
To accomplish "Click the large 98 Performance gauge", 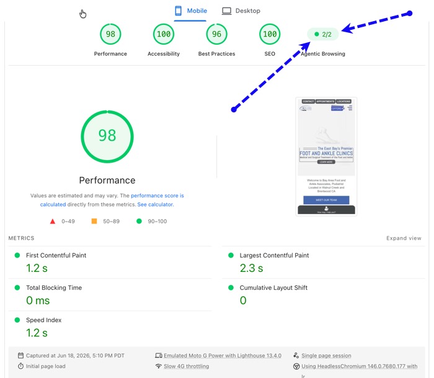I will pos(107,137).
